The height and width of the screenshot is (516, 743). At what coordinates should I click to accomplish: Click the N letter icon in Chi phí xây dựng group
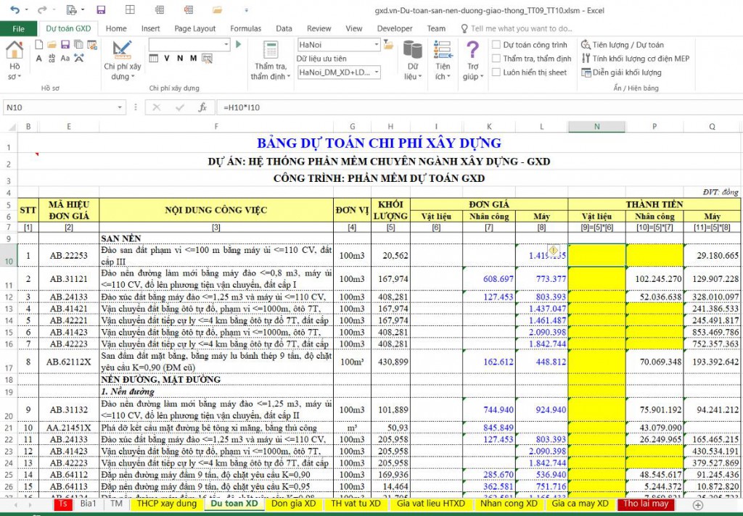tap(180, 58)
